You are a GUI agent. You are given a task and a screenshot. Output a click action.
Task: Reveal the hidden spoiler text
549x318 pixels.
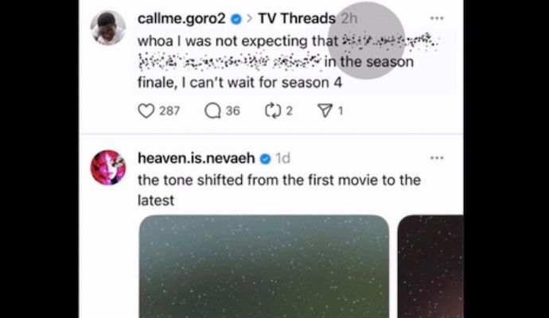click(288, 51)
